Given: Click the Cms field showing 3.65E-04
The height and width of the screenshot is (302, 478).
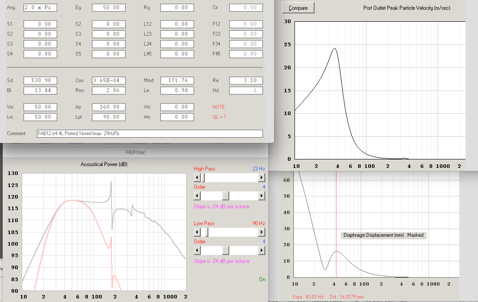Looking at the screenshot, I should pos(109,80).
